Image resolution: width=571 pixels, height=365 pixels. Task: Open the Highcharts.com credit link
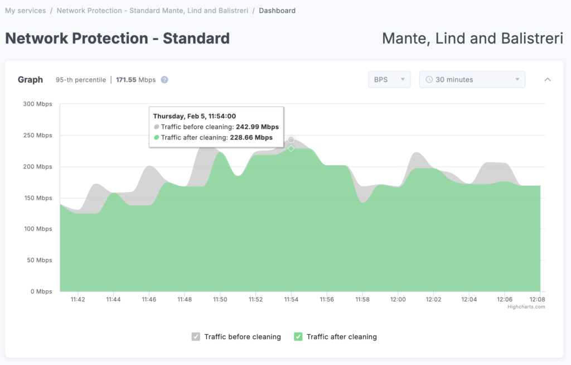coord(526,306)
